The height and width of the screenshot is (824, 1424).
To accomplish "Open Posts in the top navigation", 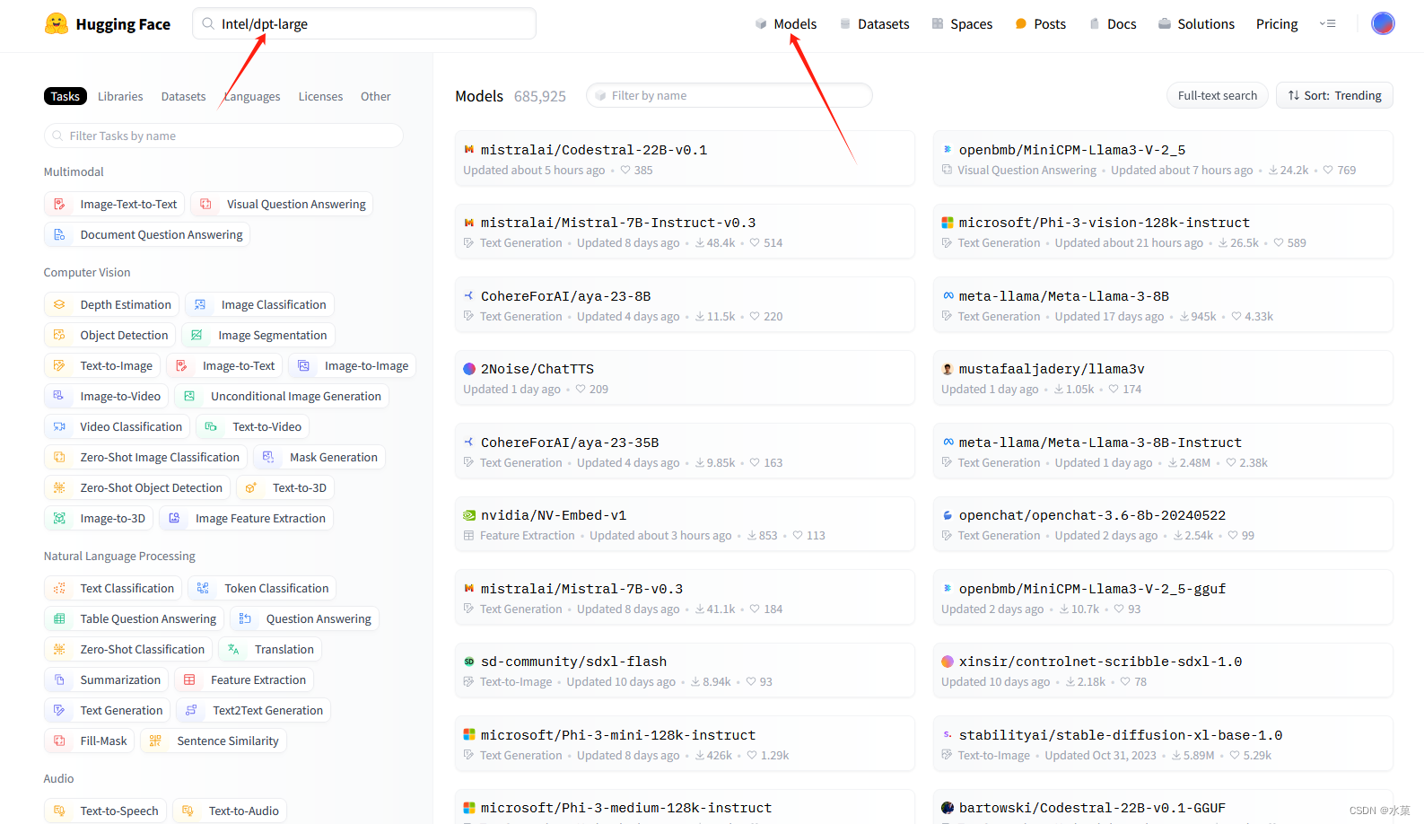I will pos(1040,23).
